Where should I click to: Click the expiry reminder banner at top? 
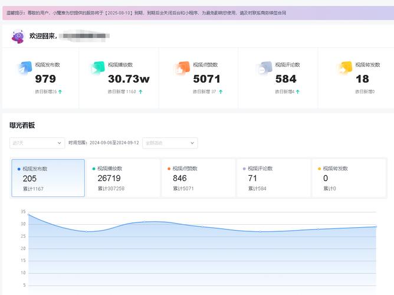coord(198,13)
